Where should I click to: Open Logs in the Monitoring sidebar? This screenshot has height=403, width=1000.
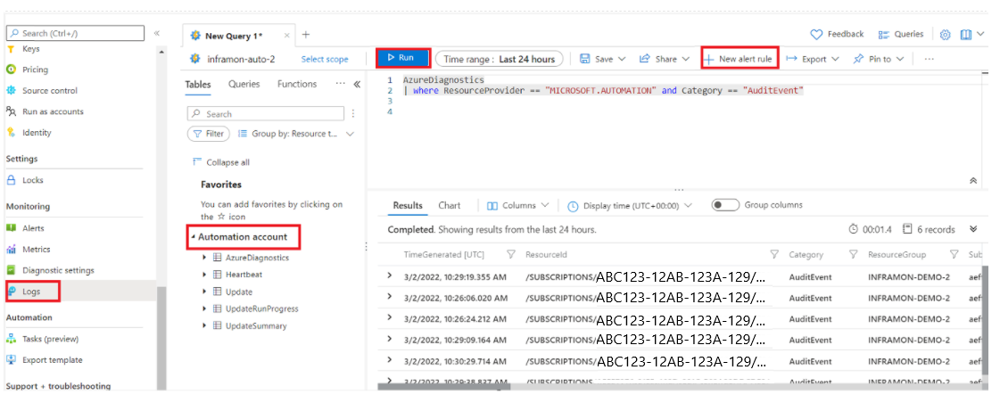pyautogui.click(x=31, y=292)
